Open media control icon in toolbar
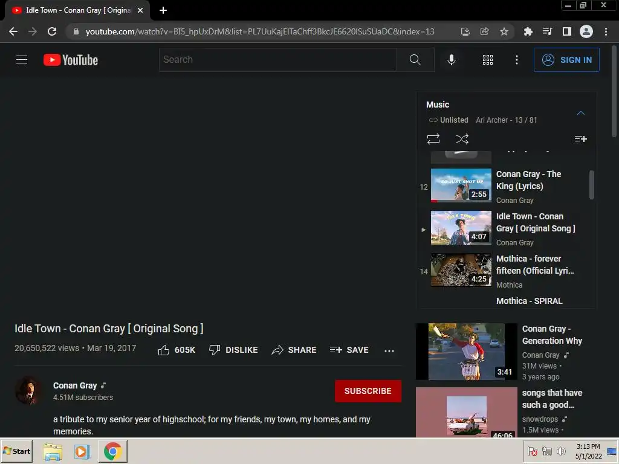 click(547, 31)
